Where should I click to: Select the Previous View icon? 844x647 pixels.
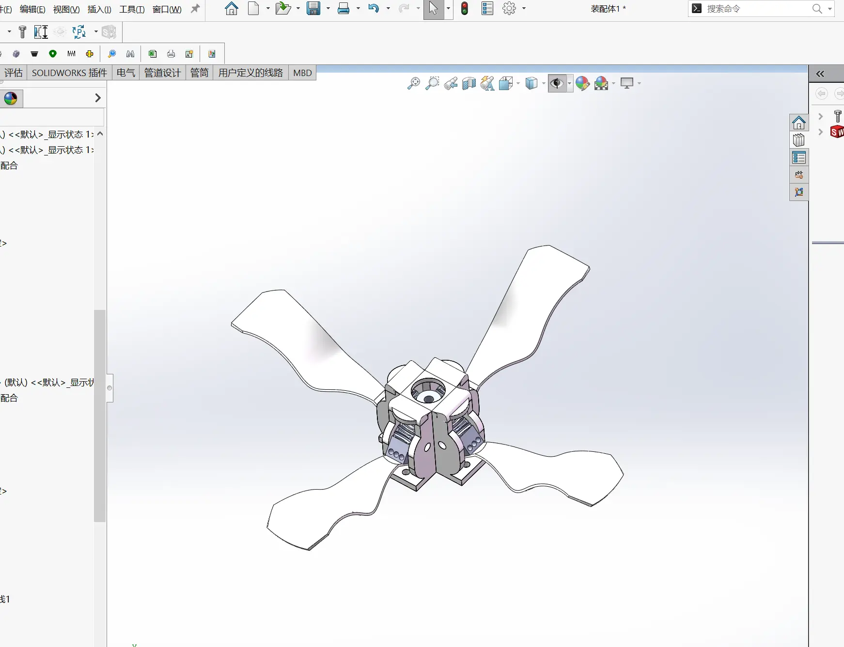[x=451, y=84]
